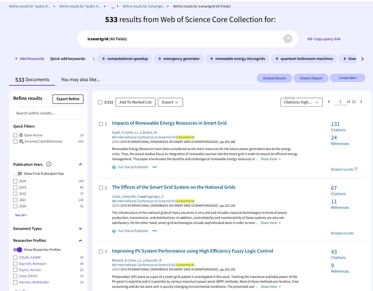Click author Sagiroglu, S link

(x=154, y=196)
